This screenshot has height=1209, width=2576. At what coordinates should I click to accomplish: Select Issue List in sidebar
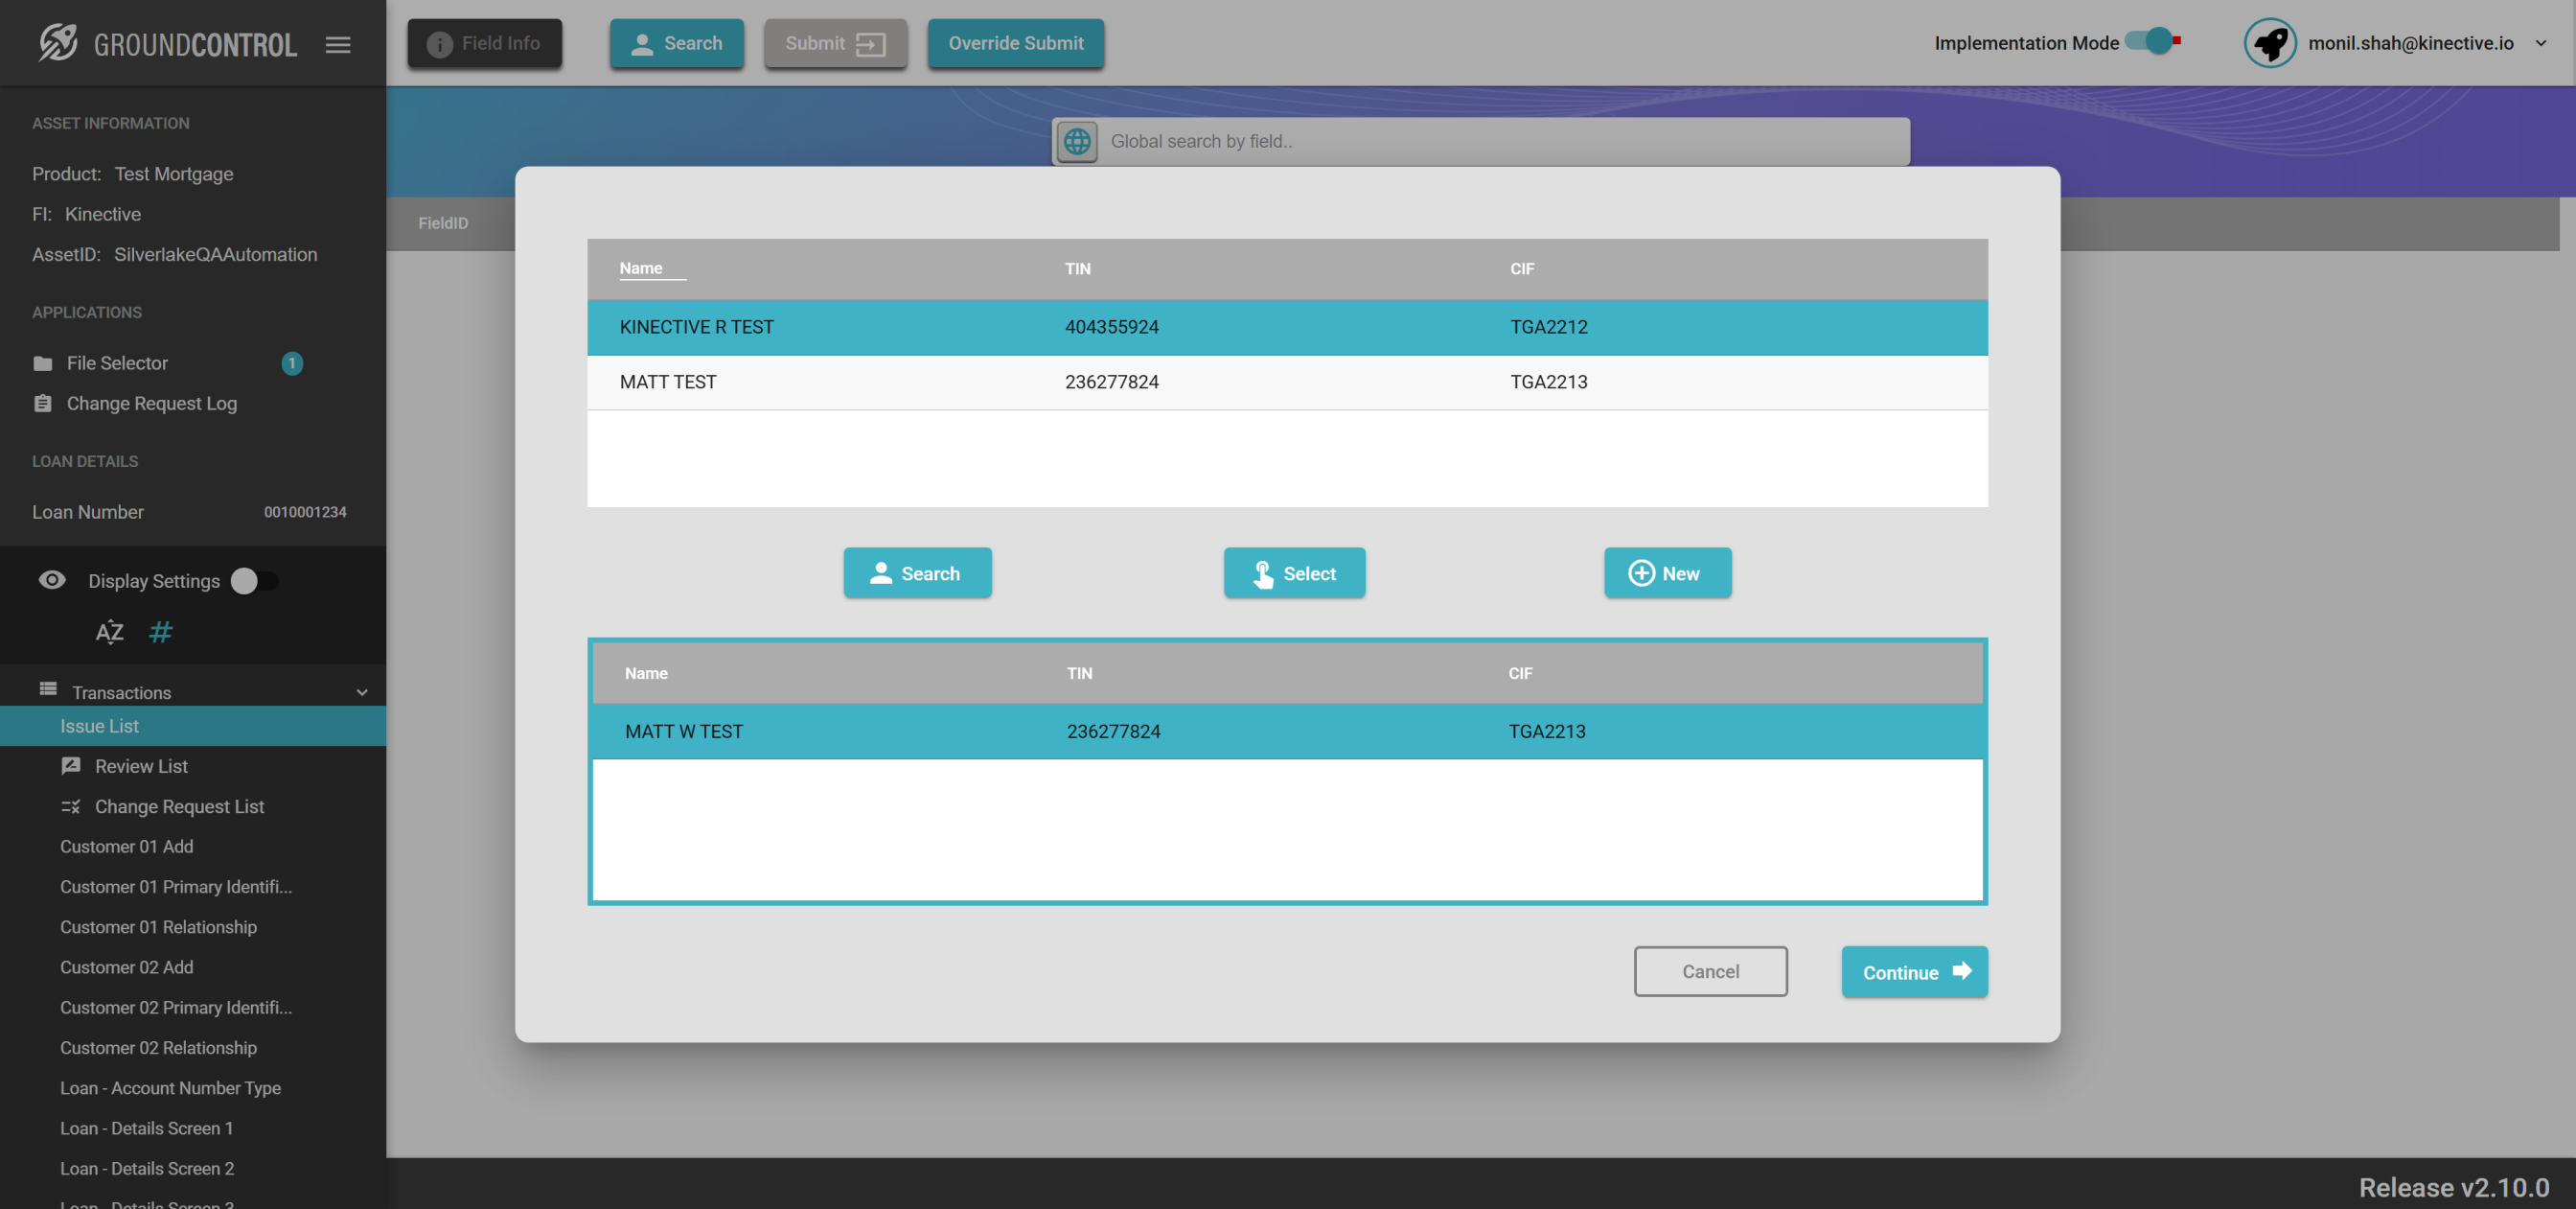(x=99, y=726)
